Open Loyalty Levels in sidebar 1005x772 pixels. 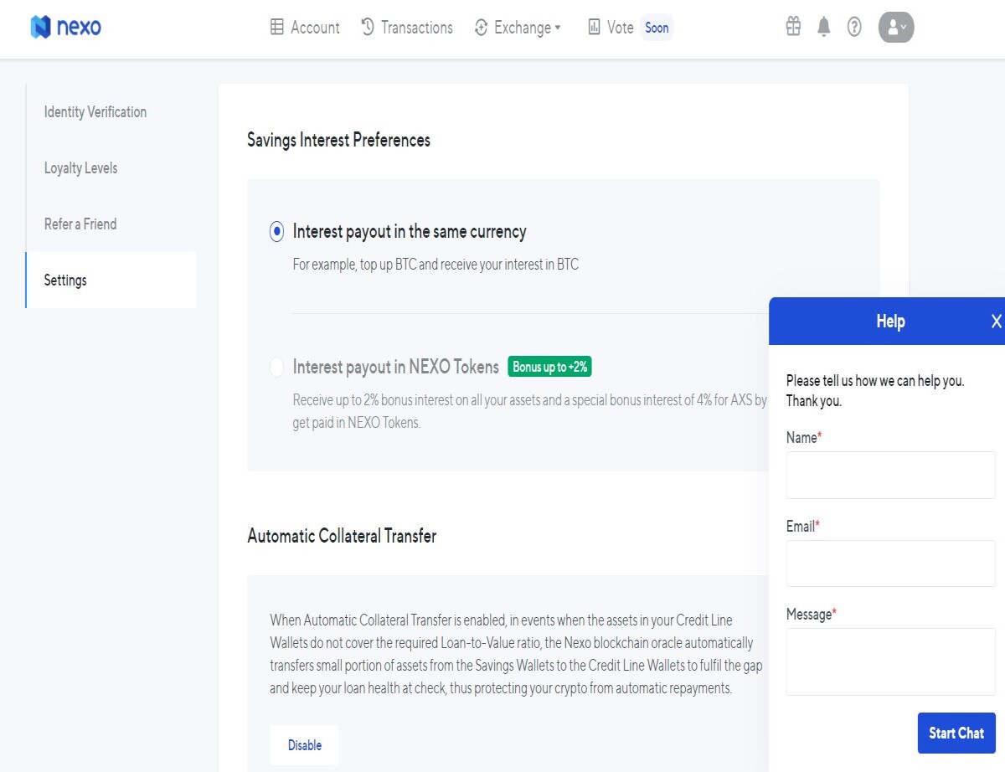click(x=80, y=168)
